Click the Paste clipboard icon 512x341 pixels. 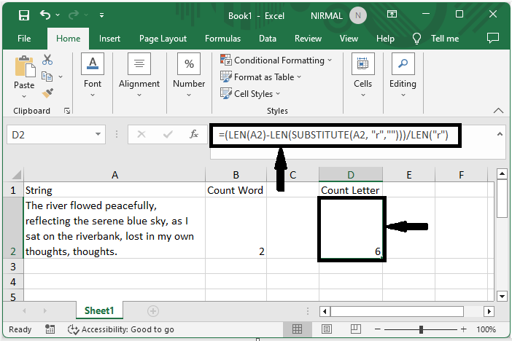tap(24, 66)
